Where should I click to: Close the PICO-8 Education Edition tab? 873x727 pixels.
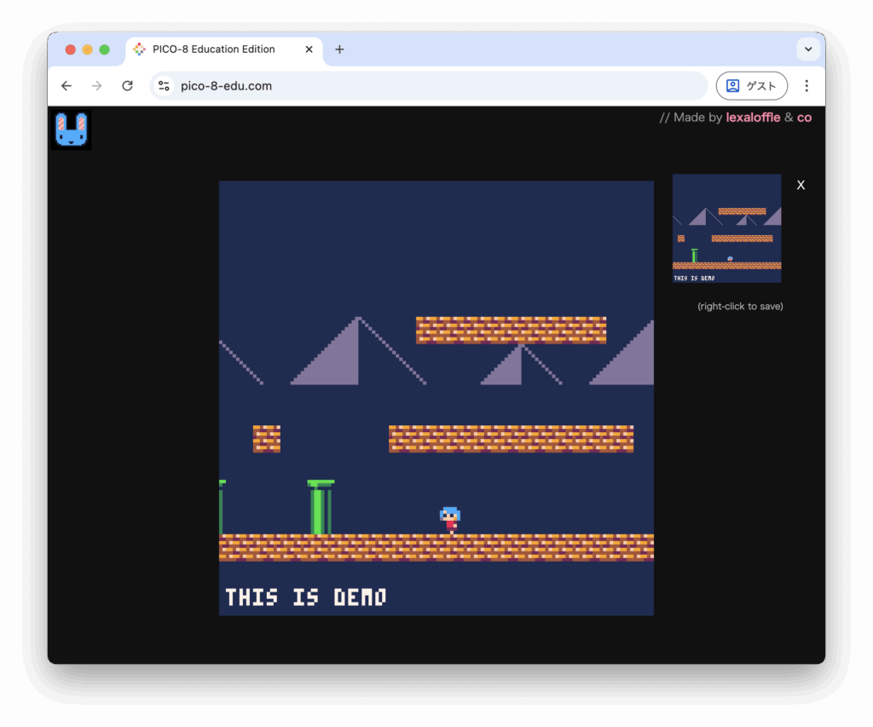click(x=309, y=49)
